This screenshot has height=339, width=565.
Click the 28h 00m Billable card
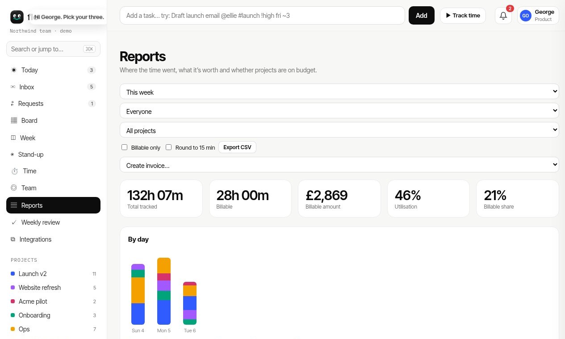(x=250, y=199)
